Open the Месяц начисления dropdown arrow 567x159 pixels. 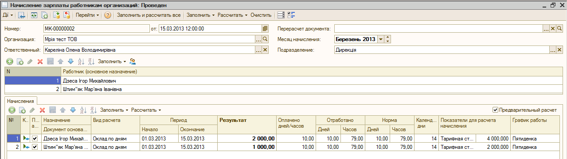[381, 39]
